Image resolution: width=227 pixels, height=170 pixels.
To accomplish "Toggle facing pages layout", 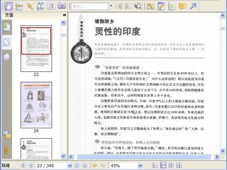I will click(x=179, y=165).
